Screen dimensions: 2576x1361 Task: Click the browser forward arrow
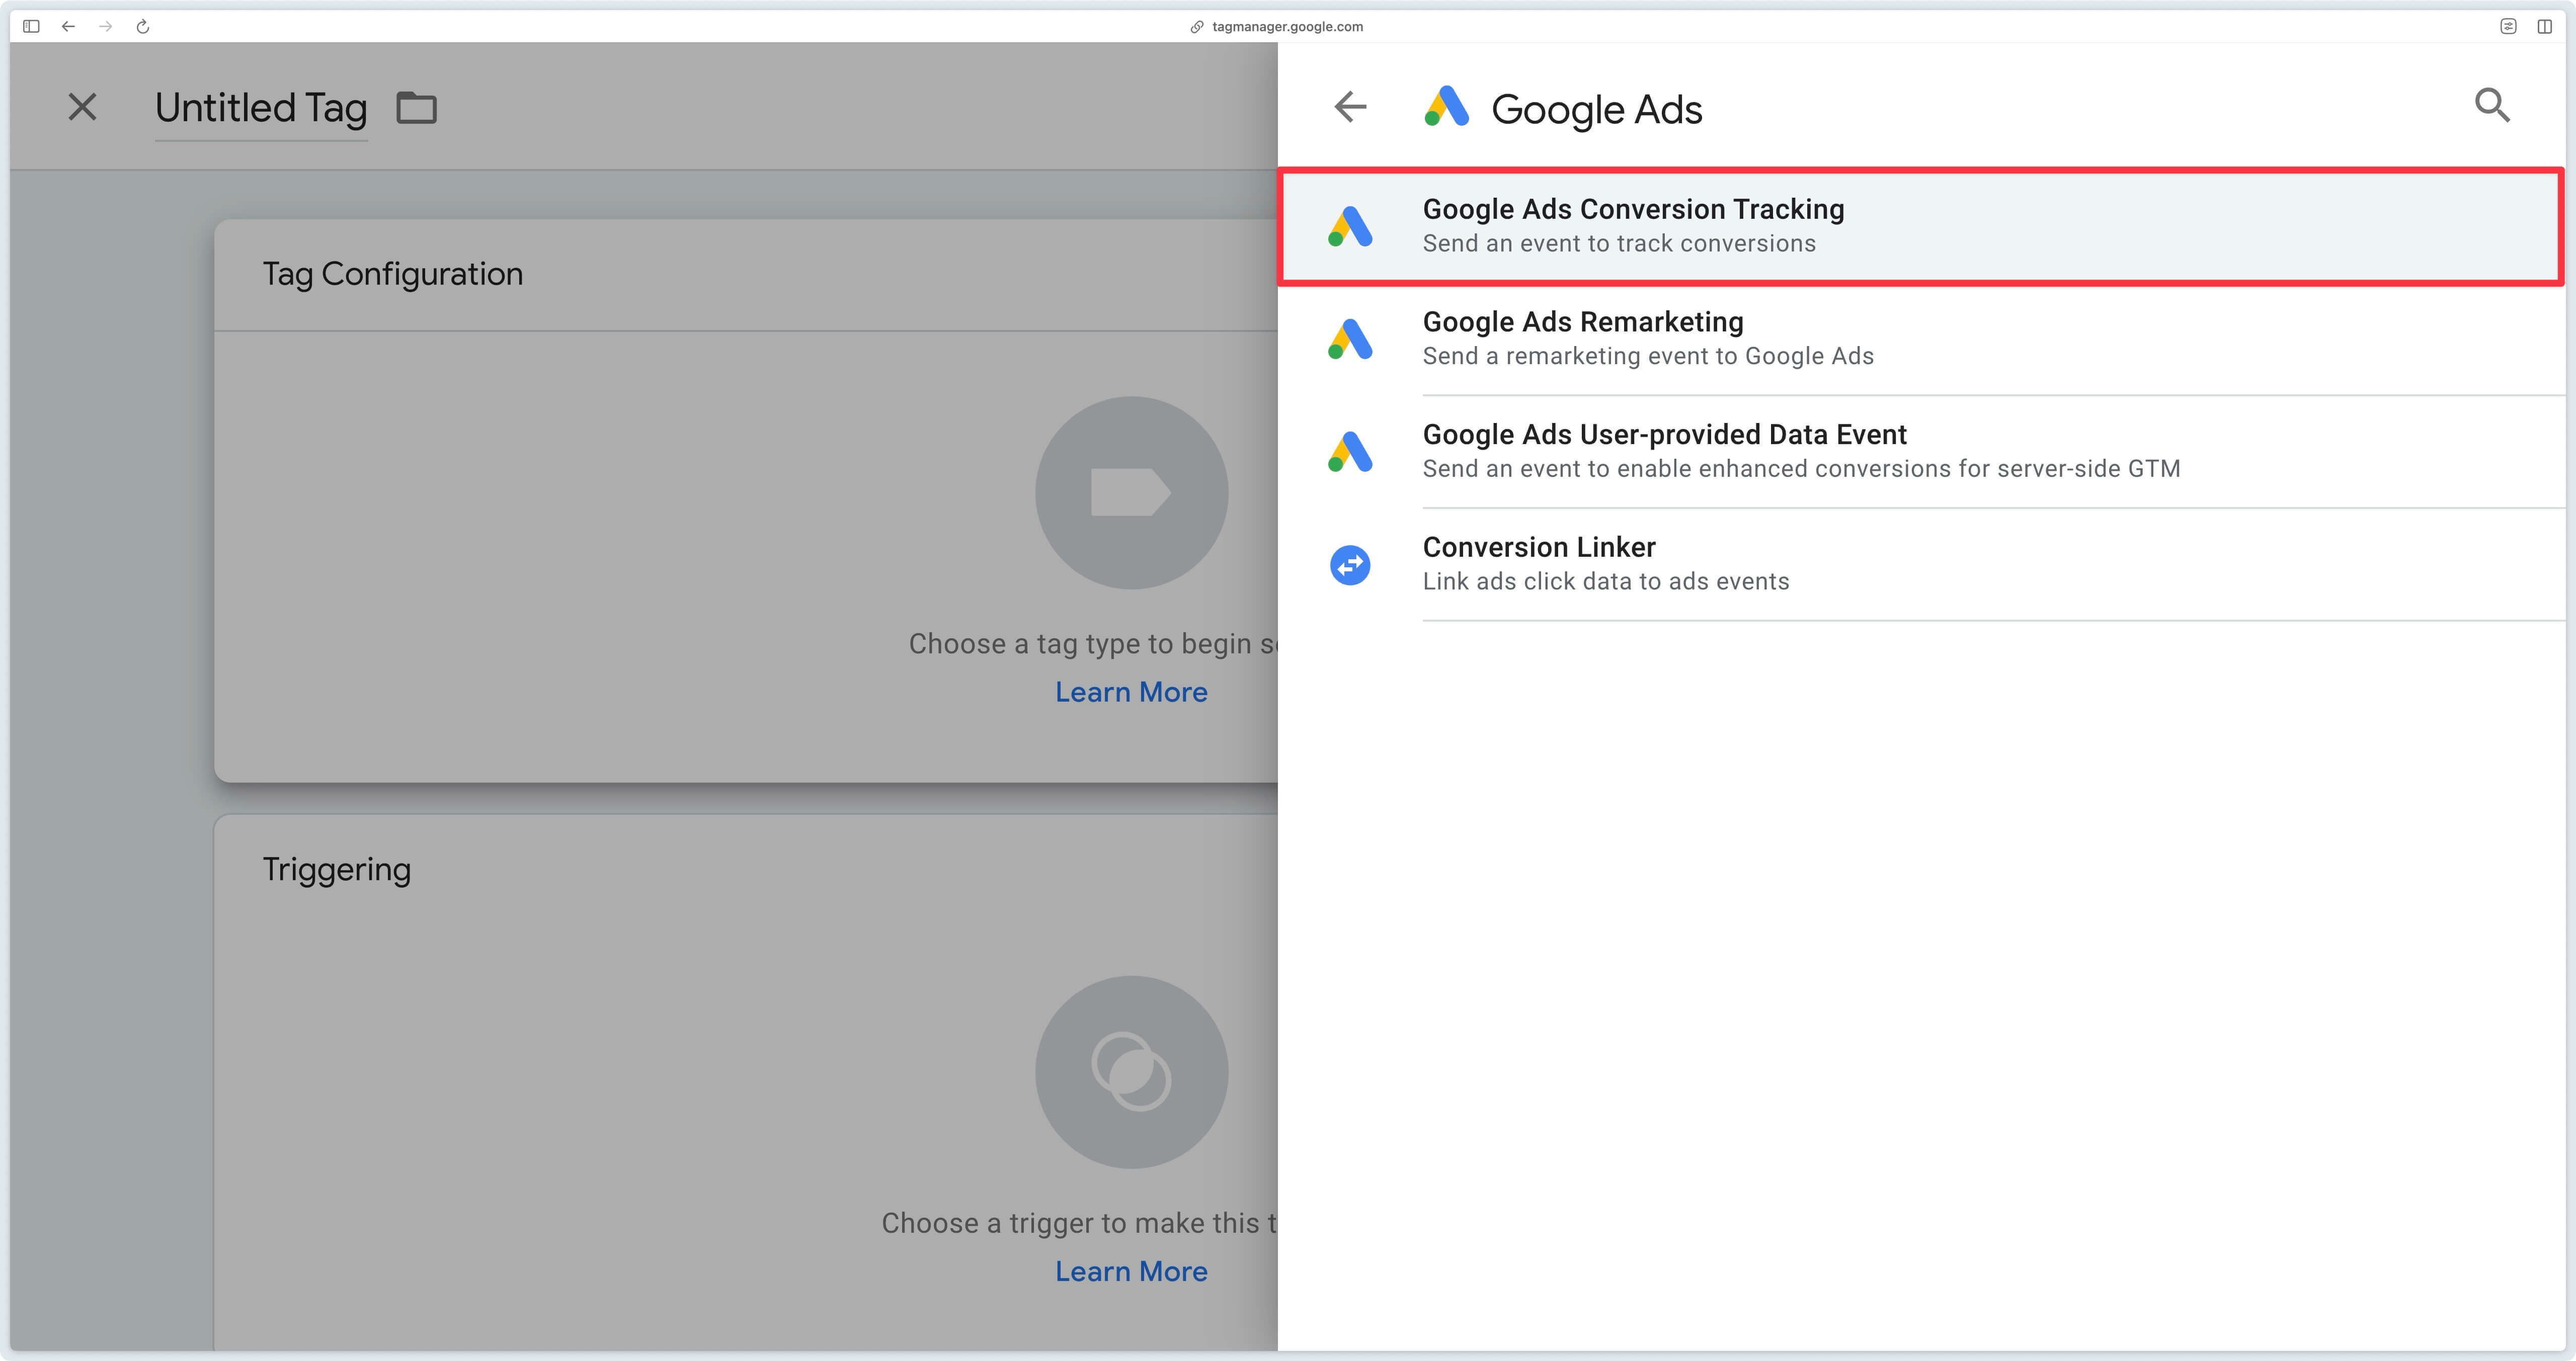tap(106, 27)
